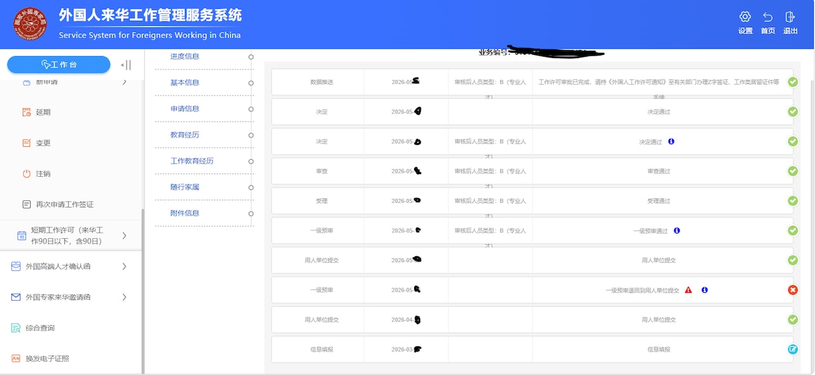Switch to the 附件信息 section
815x375 pixels.
(x=185, y=213)
